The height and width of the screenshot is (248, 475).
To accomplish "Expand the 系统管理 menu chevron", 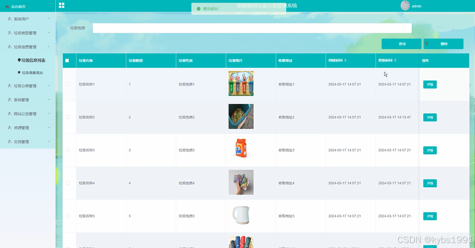I will [x=49, y=99].
